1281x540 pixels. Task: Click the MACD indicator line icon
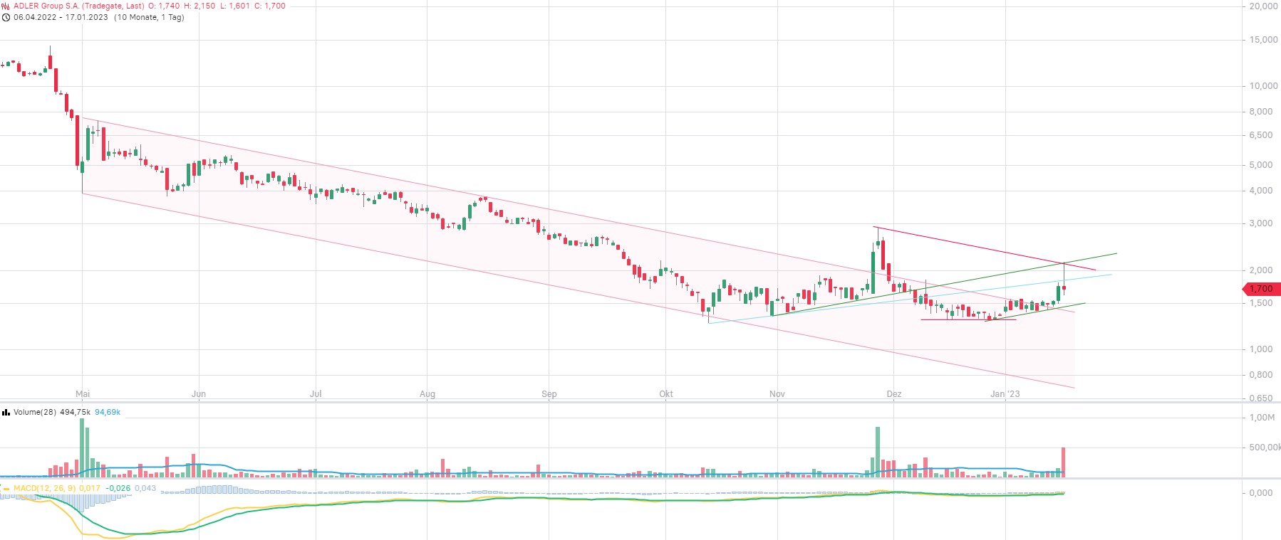pos(6,489)
